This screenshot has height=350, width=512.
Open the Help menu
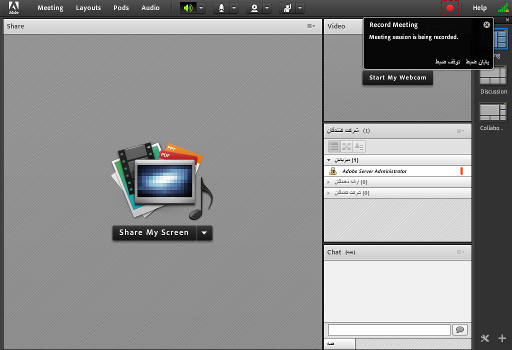(479, 8)
